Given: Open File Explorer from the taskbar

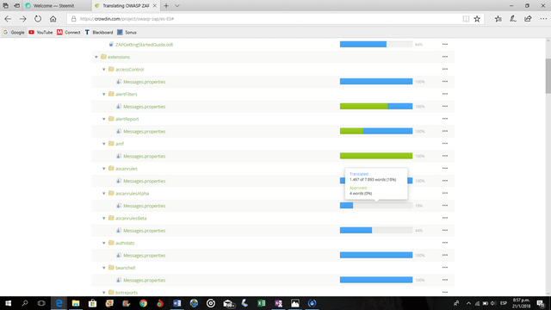Looking at the screenshot, I should point(76,303).
